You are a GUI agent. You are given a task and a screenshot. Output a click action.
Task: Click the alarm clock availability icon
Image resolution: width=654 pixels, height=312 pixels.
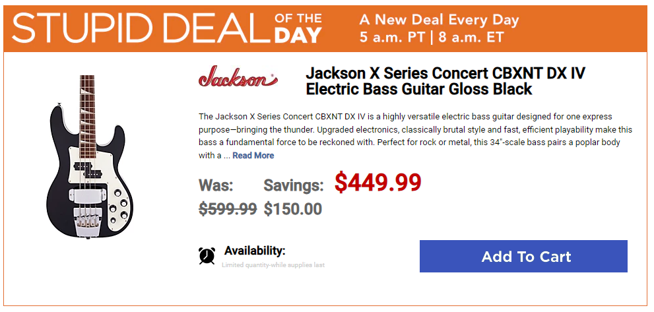point(207,256)
